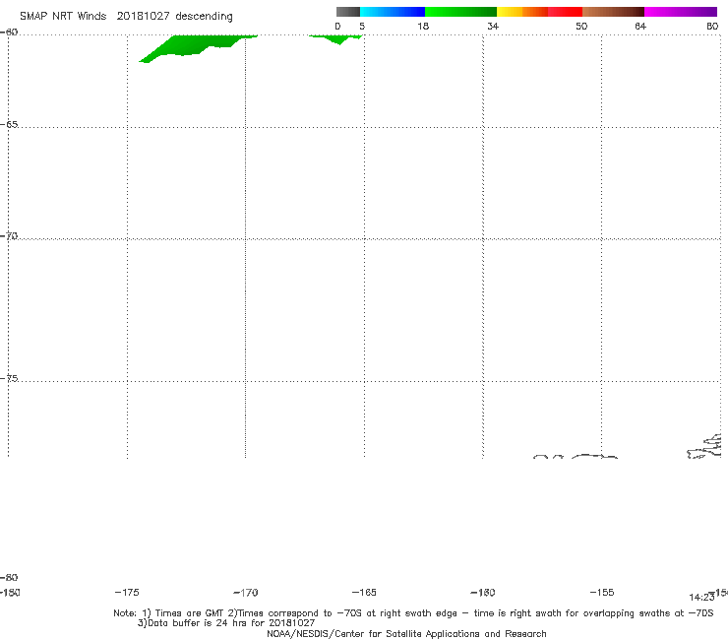Click the -80 latitude label
The width and height of the screenshot is (728, 640).
9,577
